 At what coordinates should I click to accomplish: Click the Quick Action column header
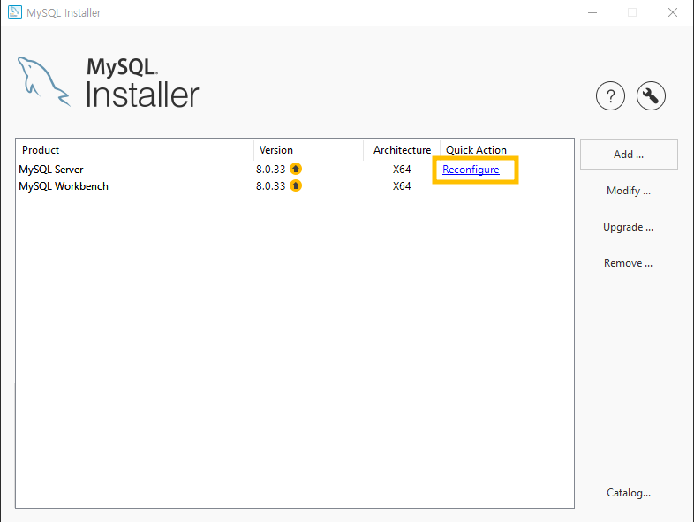(x=494, y=150)
